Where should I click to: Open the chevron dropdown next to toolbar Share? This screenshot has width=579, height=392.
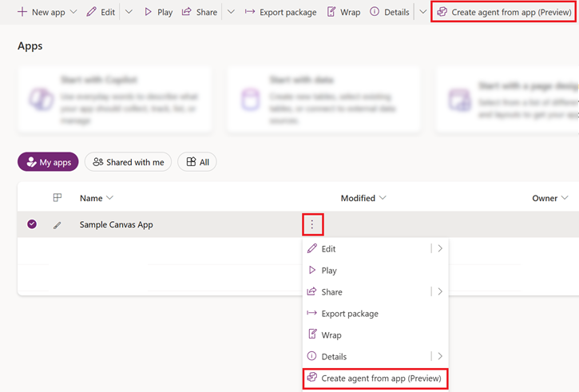[x=231, y=12]
